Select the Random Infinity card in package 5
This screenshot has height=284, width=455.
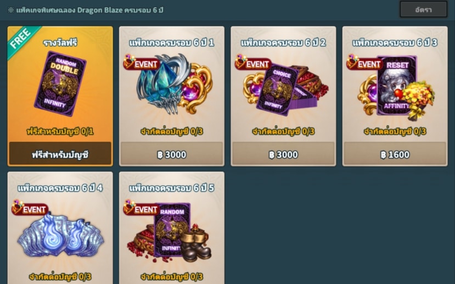tap(172, 230)
